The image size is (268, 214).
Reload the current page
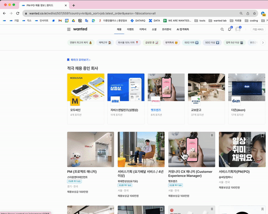(18, 13)
